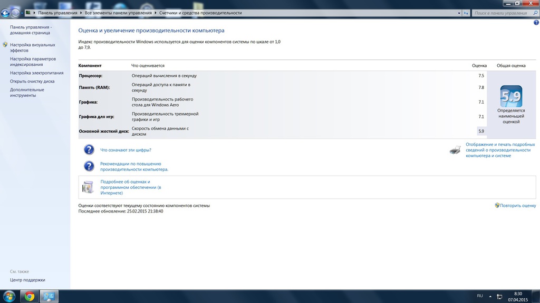
Task: Click 'Повторить оценку' link
Action: [x=518, y=206]
